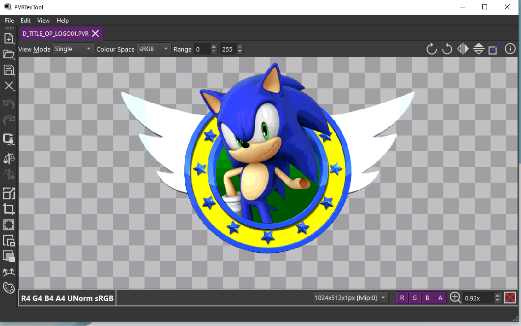This screenshot has width=521, height=326.
Task: Click the magnifier zoom-in icon
Action: tap(455, 298)
